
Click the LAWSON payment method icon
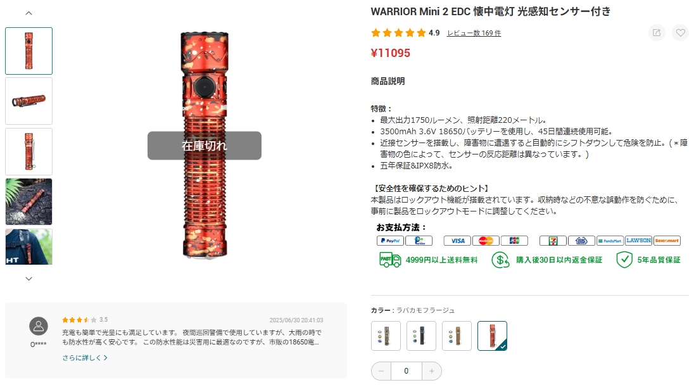pyautogui.click(x=639, y=241)
